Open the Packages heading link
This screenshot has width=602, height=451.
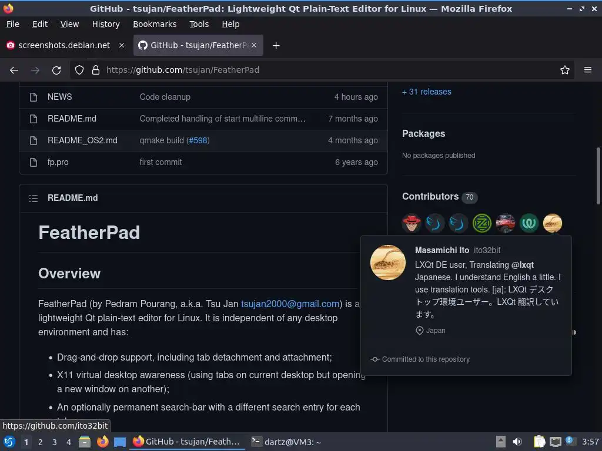[423, 133]
